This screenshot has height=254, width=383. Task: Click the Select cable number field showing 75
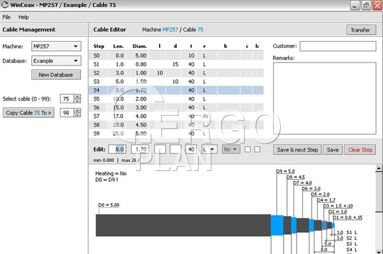[x=67, y=99]
